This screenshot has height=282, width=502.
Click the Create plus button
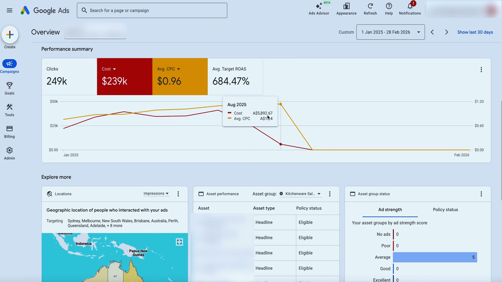[x=10, y=34]
